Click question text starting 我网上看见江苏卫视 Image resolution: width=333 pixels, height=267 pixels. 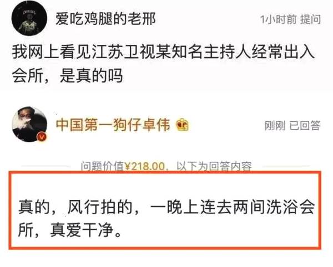coord(163,52)
